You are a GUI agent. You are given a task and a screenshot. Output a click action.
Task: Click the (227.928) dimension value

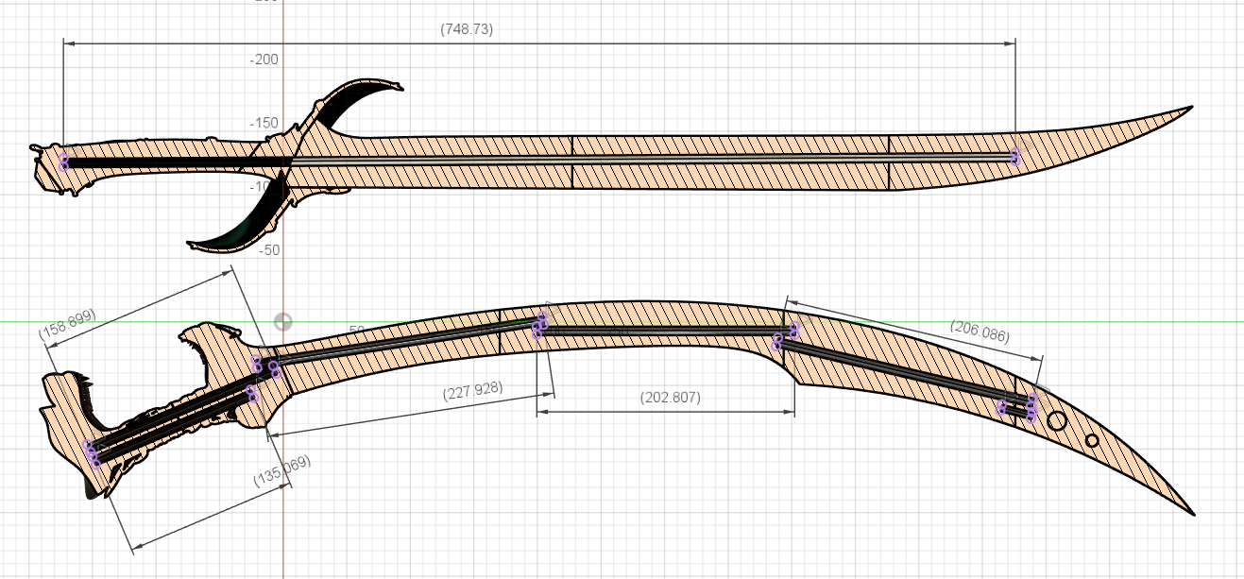coord(472,390)
